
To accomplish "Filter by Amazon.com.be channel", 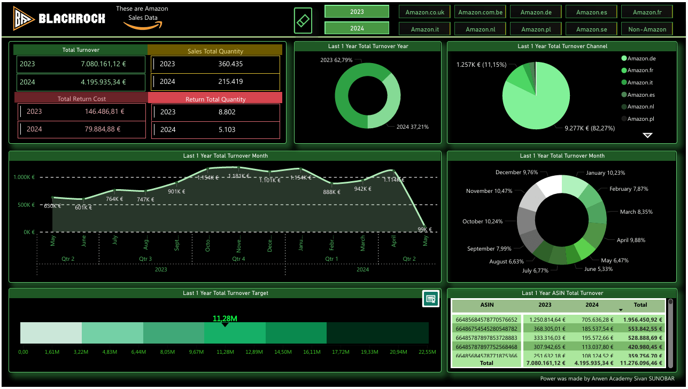I will (x=481, y=12).
